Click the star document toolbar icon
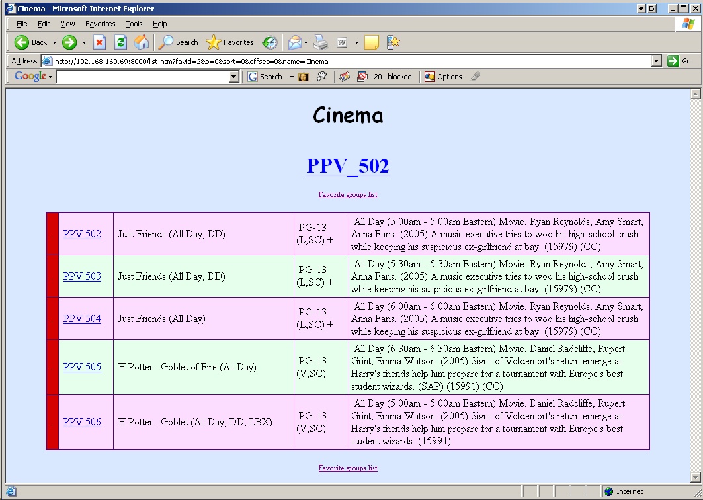This screenshot has height=500, width=703. 393,42
